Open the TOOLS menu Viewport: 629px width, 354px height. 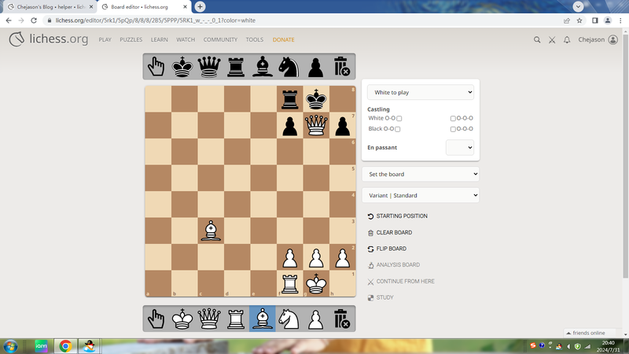[254, 39]
